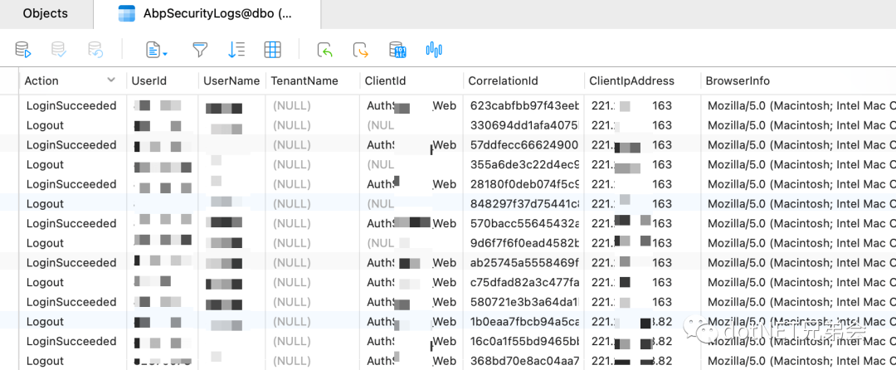Open the Text display mode icon
This screenshot has width=896, height=370.
coord(157,51)
